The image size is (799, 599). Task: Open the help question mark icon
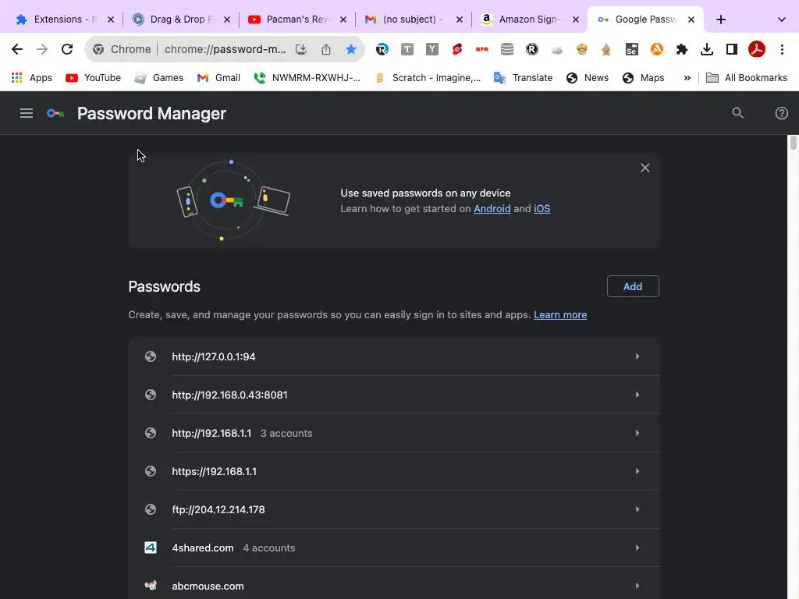point(781,113)
